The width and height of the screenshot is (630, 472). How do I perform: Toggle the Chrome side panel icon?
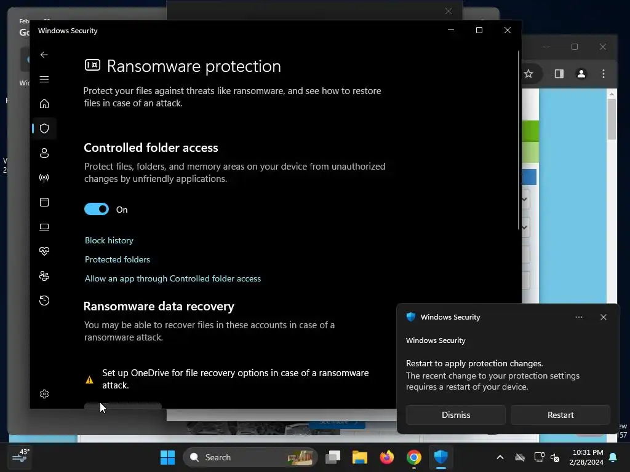coord(559,74)
